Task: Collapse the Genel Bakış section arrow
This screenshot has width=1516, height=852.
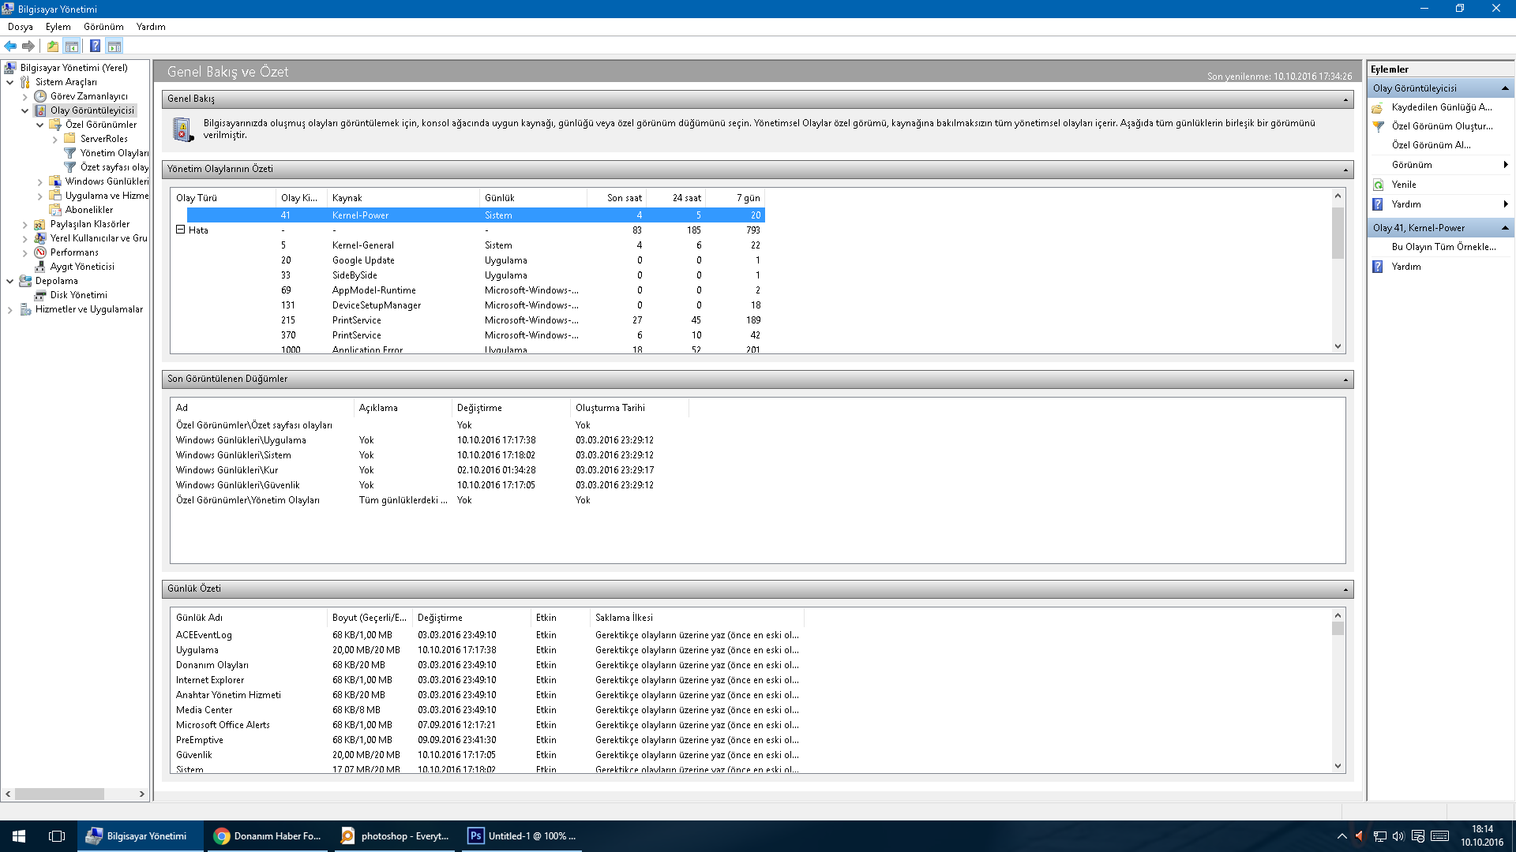Action: tap(1345, 99)
